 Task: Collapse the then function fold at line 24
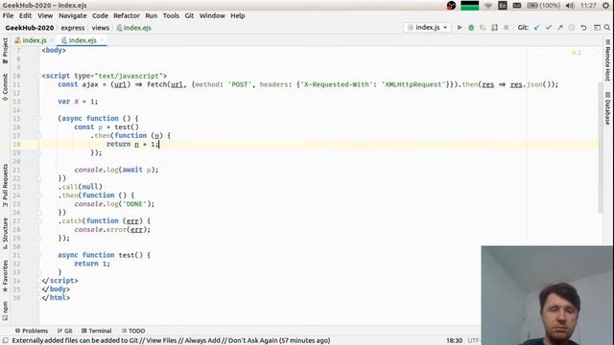point(39,195)
